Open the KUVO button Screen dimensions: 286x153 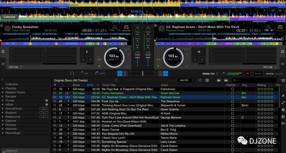coord(258,74)
